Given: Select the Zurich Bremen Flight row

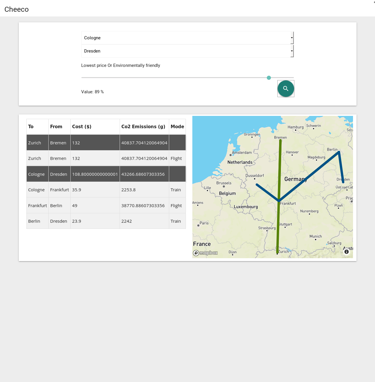Looking at the screenshot, I should 106,158.
